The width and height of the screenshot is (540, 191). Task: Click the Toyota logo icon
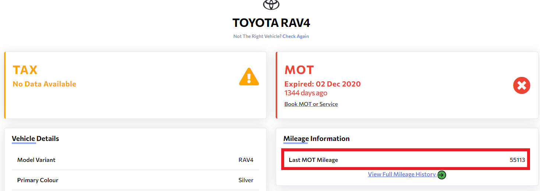[x=271, y=4]
